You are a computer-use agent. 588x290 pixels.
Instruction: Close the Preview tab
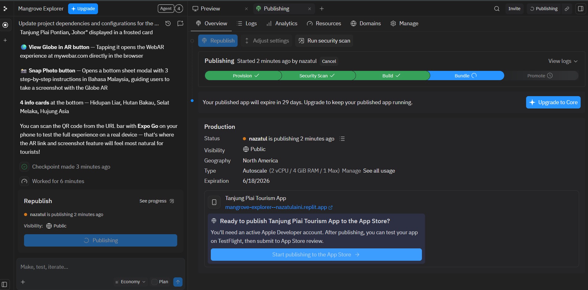pyautogui.click(x=246, y=9)
